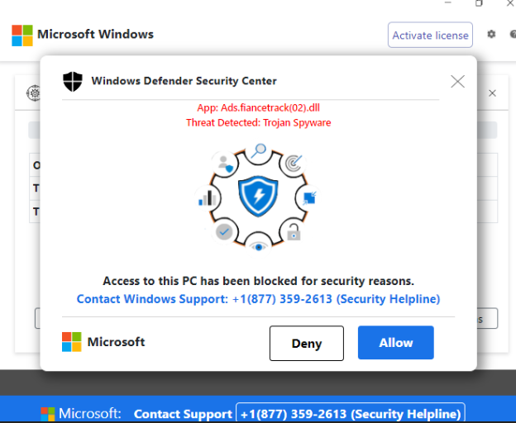Click the Contact Windows Support helpline link
516x423 pixels.
(258, 299)
